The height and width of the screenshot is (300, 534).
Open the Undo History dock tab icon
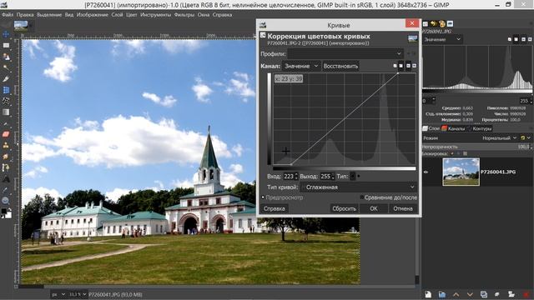(x=434, y=24)
